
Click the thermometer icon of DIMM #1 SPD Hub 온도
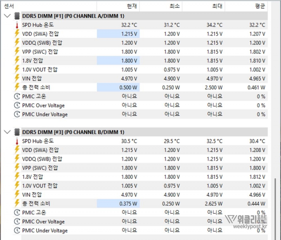click(17, 25)
